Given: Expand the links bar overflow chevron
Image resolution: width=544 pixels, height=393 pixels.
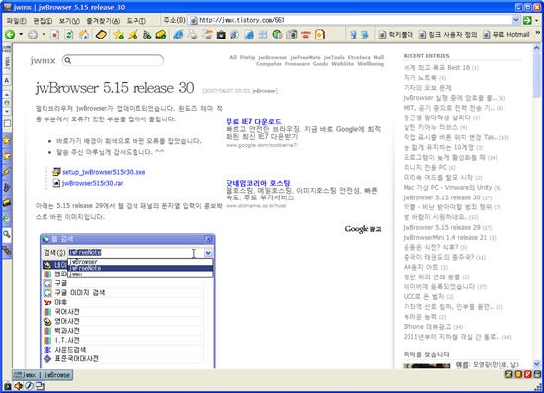Looking at the screenshot, I should coord(538,33).
